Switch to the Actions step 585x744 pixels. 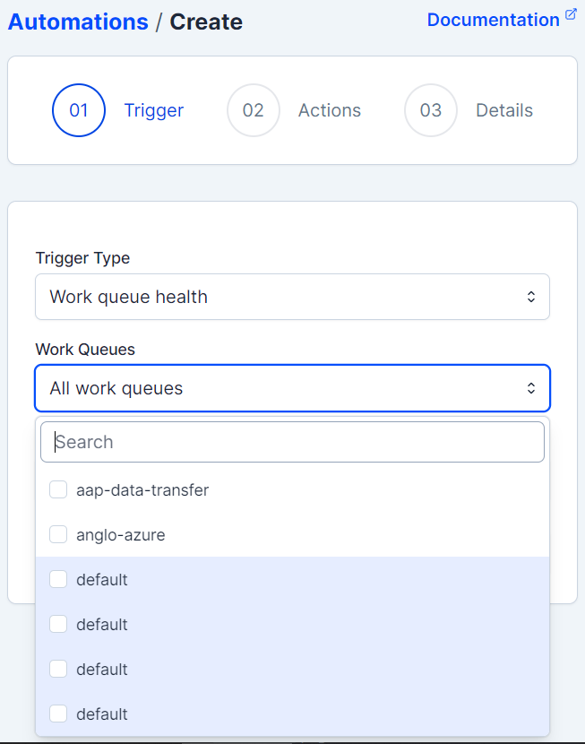(x=330, y=110)
